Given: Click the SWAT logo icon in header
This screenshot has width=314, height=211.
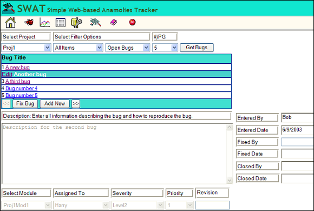Looking at the screenshot, I should coord(9,8).
